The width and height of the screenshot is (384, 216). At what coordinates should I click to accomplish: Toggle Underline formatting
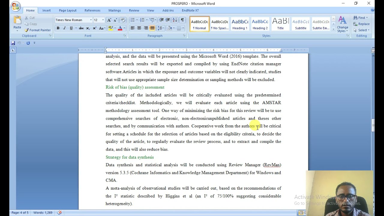pyautogui.click(x=71, y=28)
